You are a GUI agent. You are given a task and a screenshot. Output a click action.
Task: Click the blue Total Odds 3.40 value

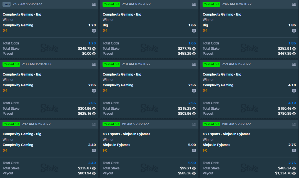pos(92,163)
